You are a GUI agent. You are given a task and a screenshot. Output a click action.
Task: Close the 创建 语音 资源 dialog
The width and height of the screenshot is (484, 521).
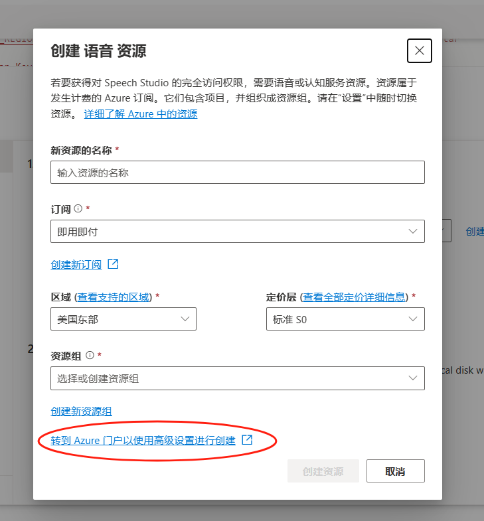[419, 51]
